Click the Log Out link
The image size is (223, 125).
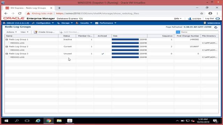tap(209, 18)
